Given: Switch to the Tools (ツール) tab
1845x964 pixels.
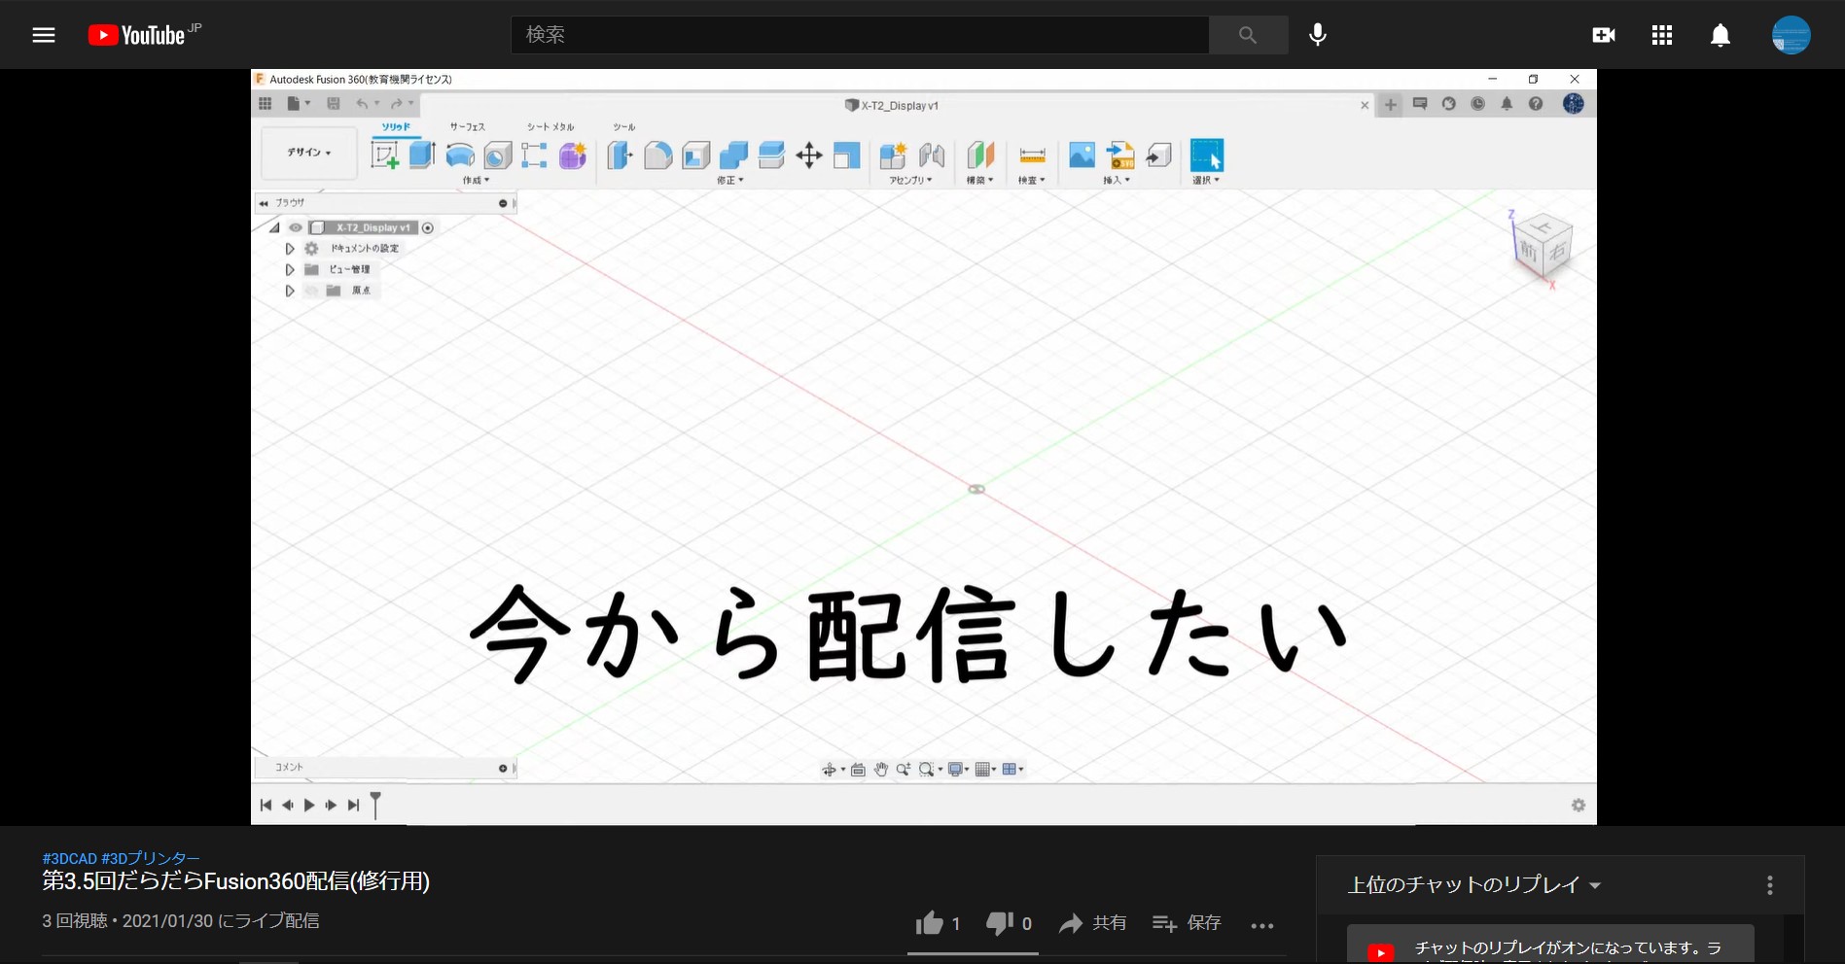Looking at the screenshot, I should pyautogui.click(x=624, y=127).
